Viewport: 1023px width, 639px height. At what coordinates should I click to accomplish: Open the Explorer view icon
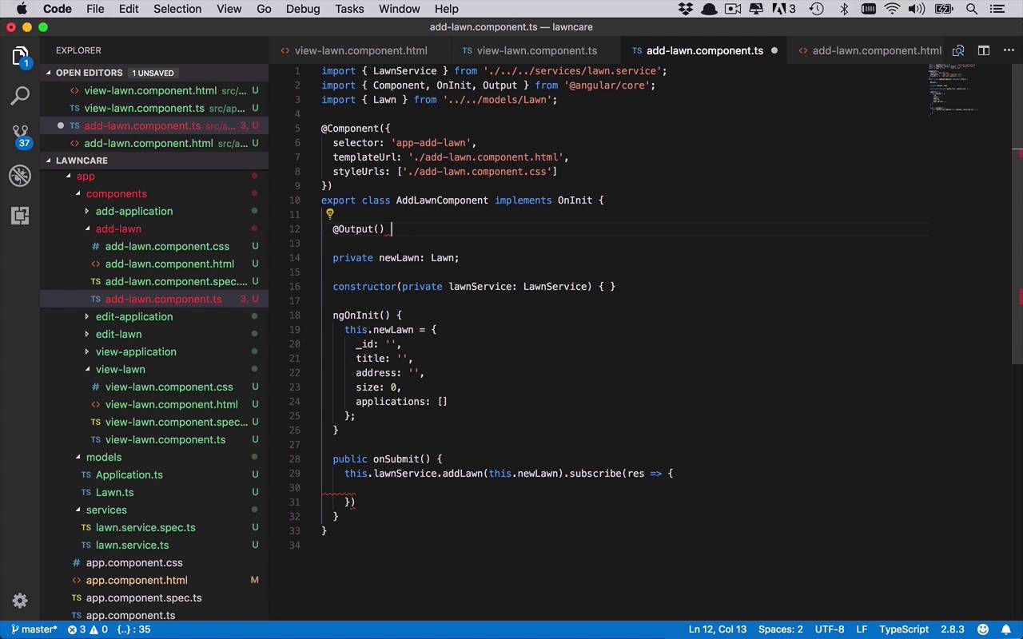(20, 56)
